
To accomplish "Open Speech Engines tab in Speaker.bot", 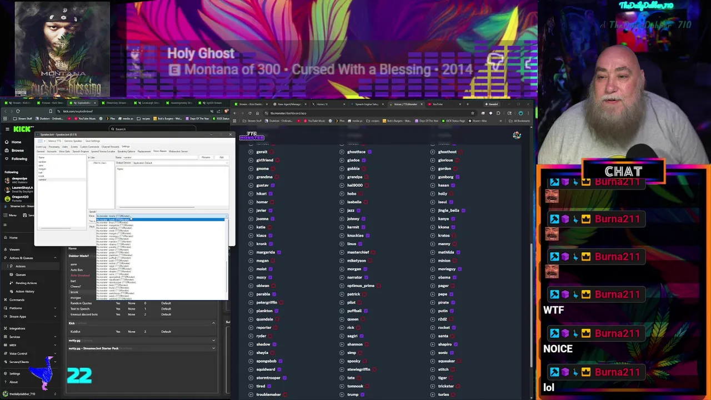I will click(81, 151).
